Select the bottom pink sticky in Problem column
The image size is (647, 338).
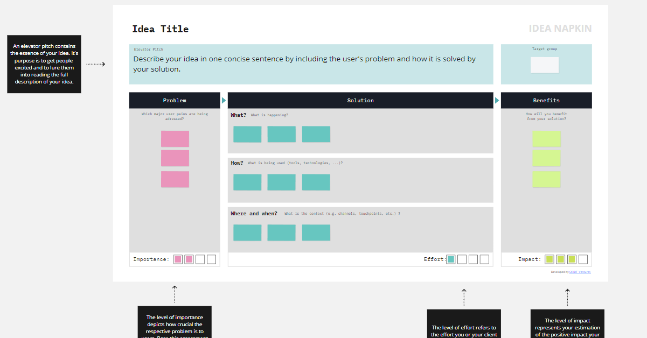click(x=175, y=179)
